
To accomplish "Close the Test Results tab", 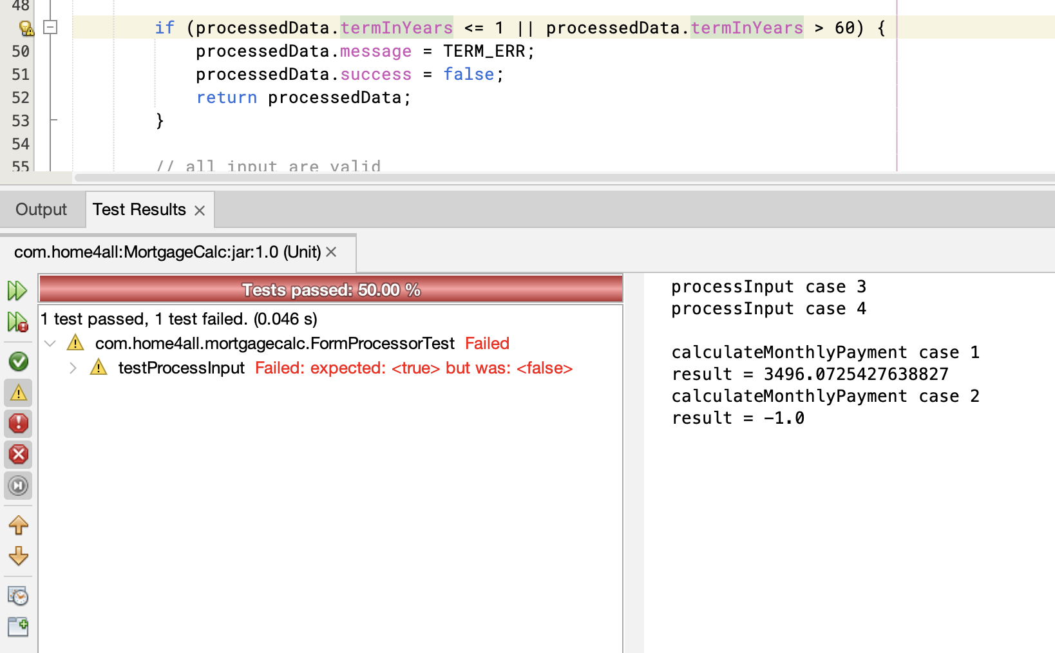I will pyautogui.click(x=200, y=211).
